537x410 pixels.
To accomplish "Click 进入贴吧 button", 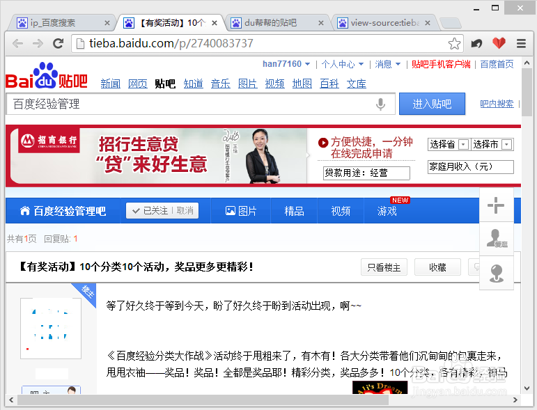I will click(x=432, y=104).
